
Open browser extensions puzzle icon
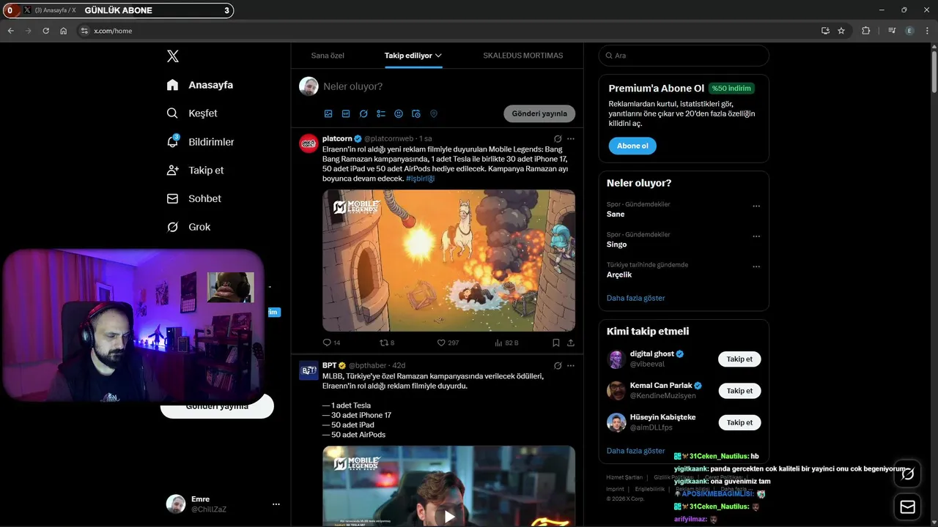pos(866,31)
